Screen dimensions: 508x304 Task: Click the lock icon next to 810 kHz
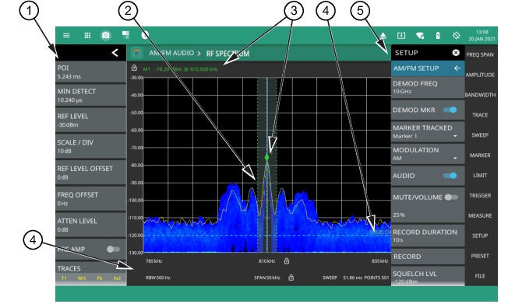(287, 260)
